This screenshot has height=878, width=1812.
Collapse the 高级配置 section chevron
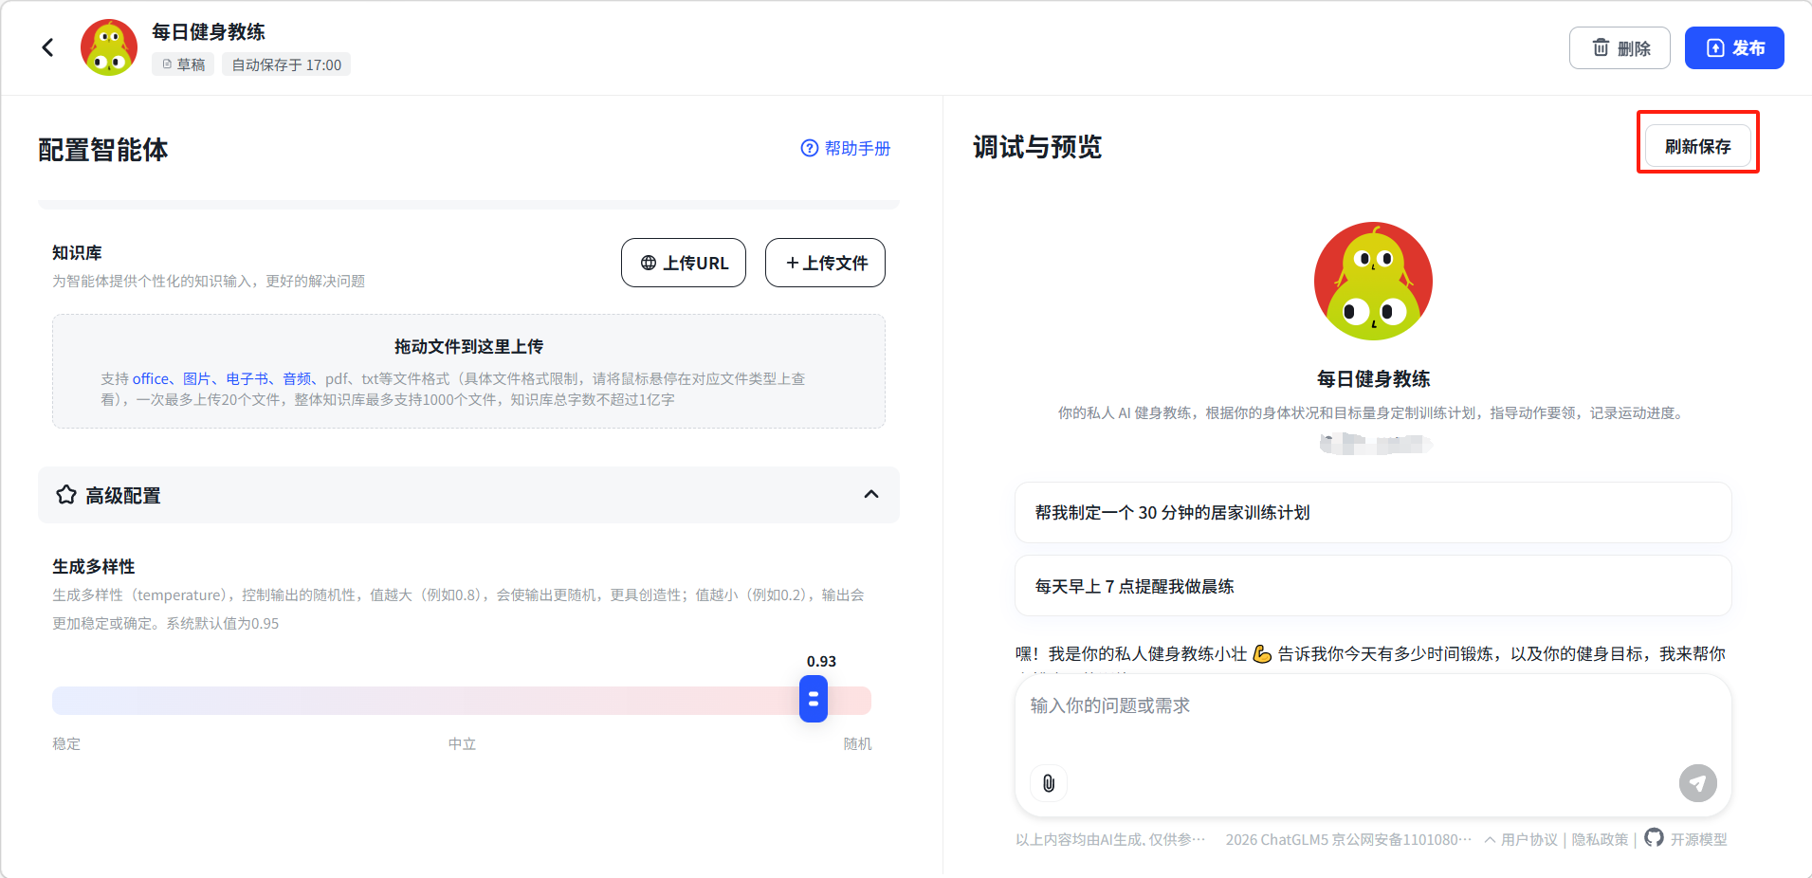pos(871,494)
